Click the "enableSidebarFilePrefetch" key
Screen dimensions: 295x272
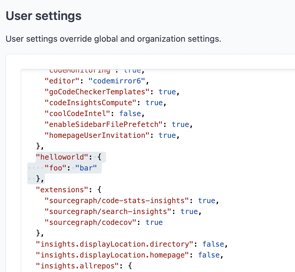(x=104, y=125)
